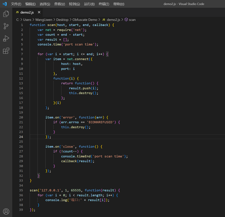Click line number 24 in the gutter
Screen dimensions: 225x217
tap(21, 137)
